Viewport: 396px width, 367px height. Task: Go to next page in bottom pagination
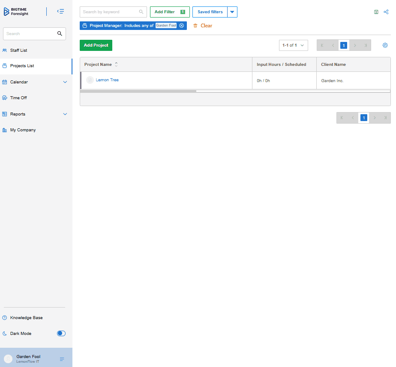click(375, 118)
